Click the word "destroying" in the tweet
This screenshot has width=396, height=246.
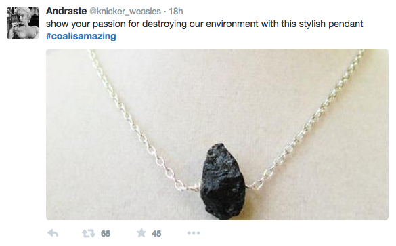pyautogui.click(x=164, y=24)
